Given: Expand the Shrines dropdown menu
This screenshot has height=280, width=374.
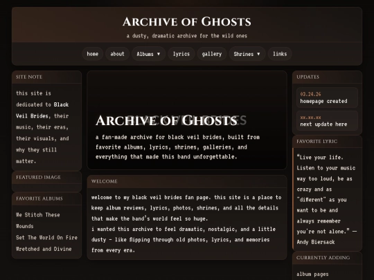Looking at the screenshot, I should [247, 54].
